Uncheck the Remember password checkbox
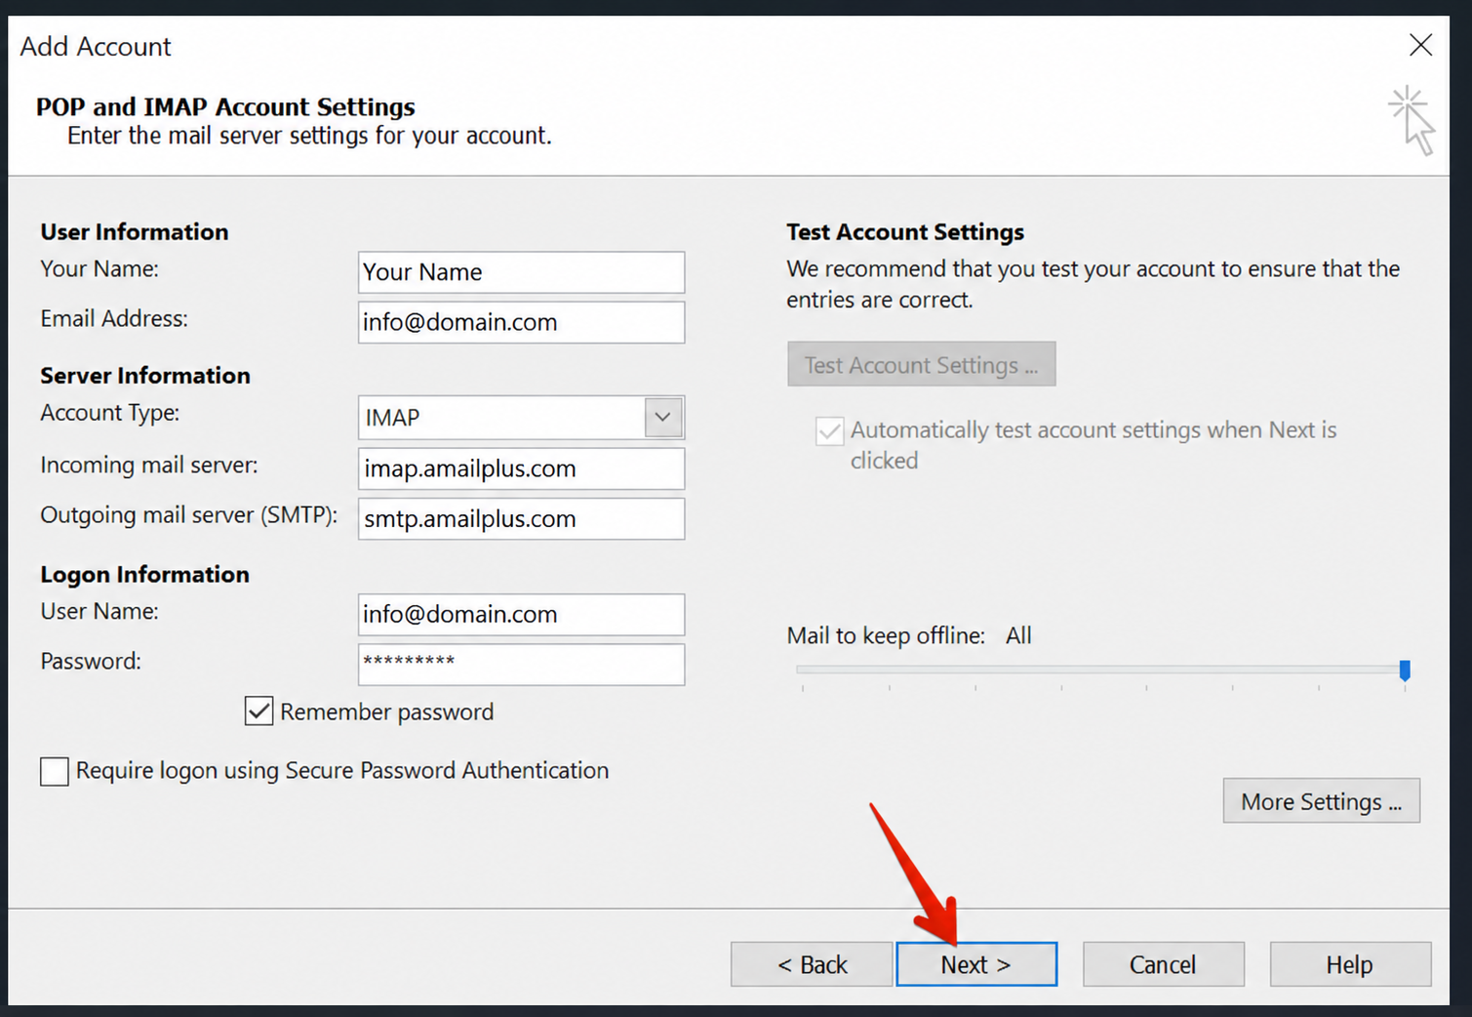Image resolution: width=1472 pixels, height=1017 pixels. click(x=259, y=711)
